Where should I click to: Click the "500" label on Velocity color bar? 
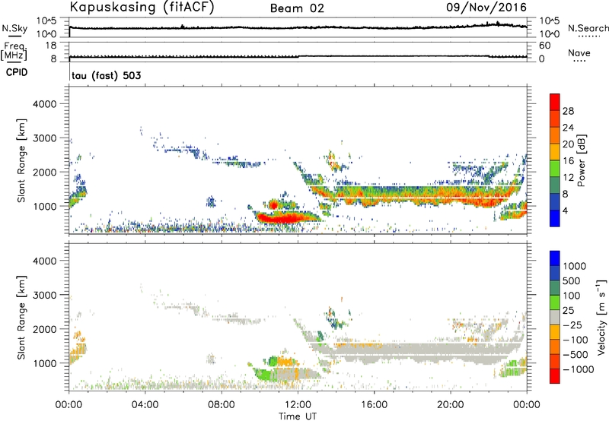pyautogui.click(x=572, y=280)
